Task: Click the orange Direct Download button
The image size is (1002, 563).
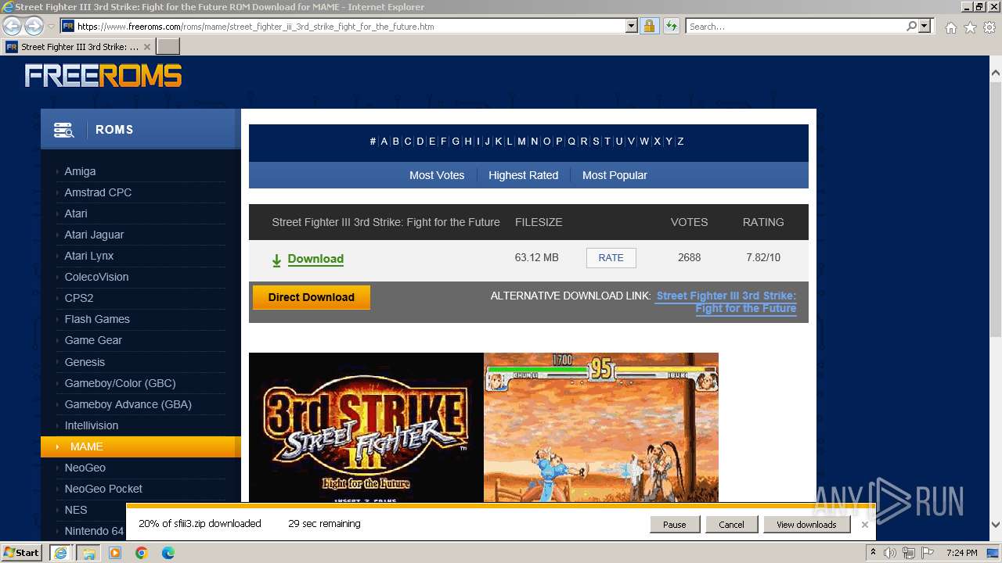Action: tap(312, 297)
